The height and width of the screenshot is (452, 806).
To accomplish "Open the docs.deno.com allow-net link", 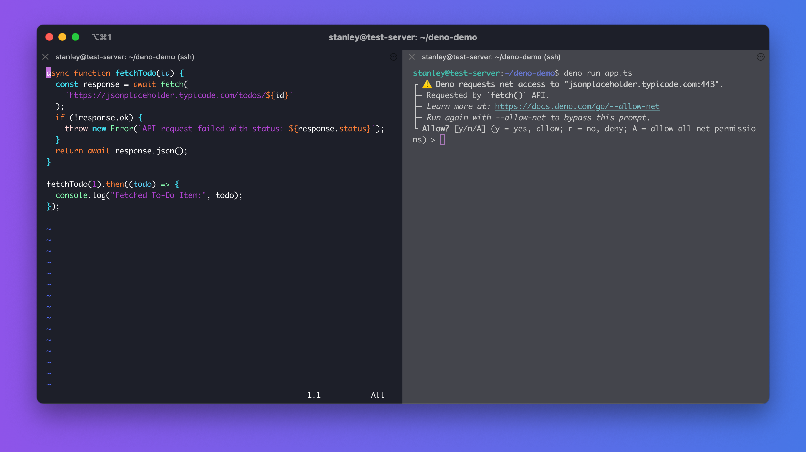I will (x=577, y=106).
